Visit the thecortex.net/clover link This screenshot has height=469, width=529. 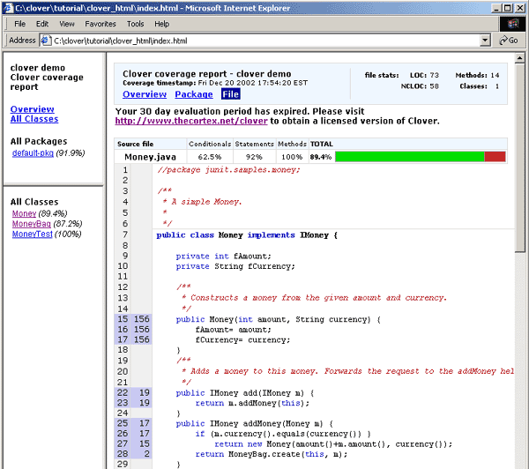191,121
